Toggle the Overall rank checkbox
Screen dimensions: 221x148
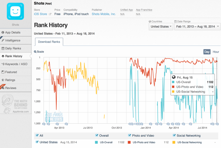pyautogui.click(x=97, y=135)
